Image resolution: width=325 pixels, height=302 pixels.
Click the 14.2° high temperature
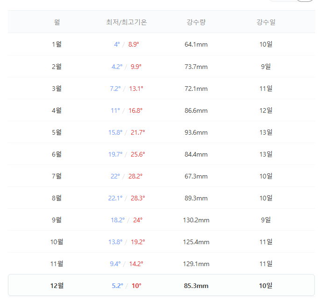(136, 264)
